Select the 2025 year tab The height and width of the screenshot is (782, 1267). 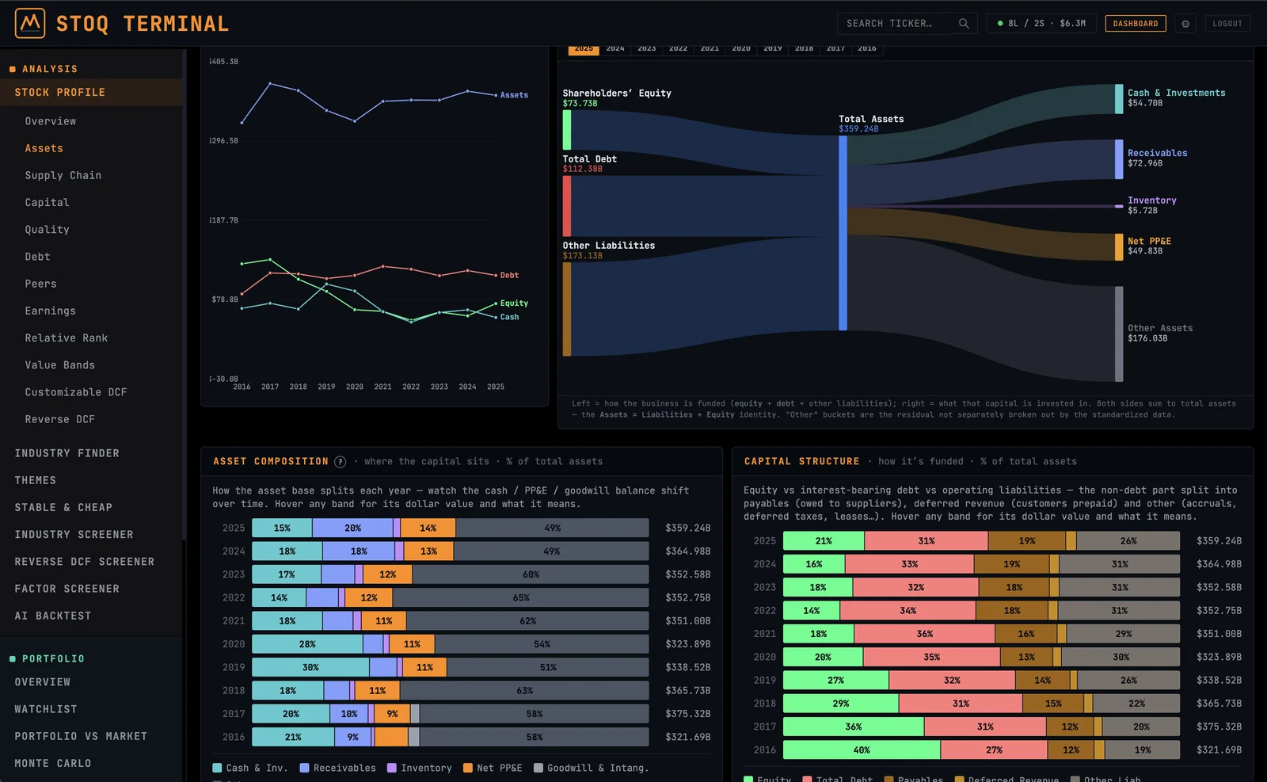tap(584, 49)
